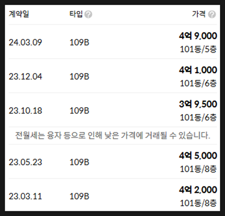Image resolution: width=225 pixels, height=216 pixels.
Task: Click price 4억 2,000
Action: click(198, 190)
